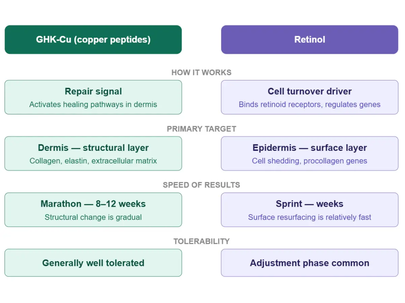Select the Generally well tolerated box
Viewport: 405px width, 303px height.
93,263
